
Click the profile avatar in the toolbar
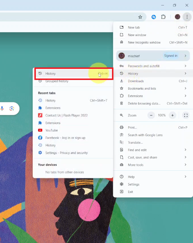coord(177,17)
